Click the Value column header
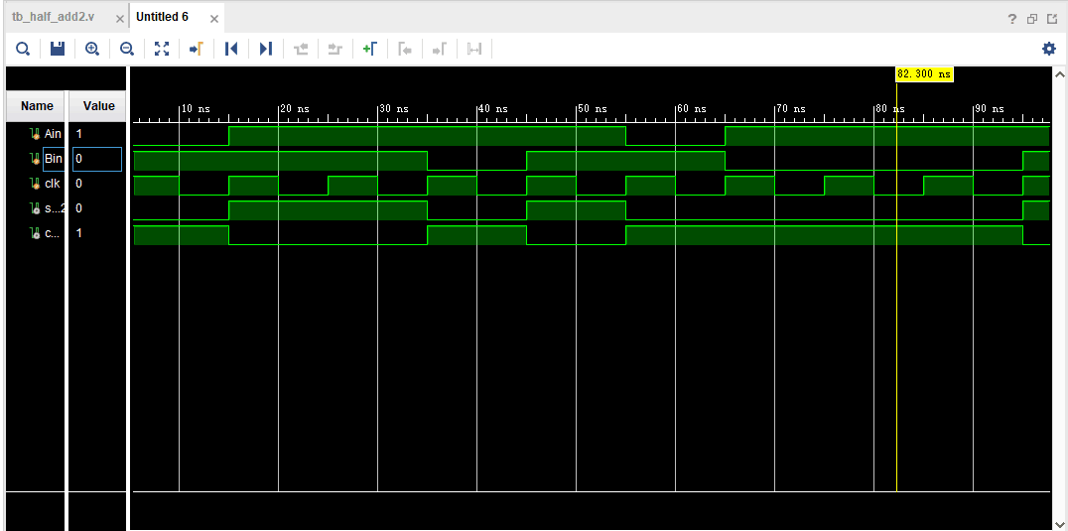Viewport: 1068px width, 531px height. (99, 105)
